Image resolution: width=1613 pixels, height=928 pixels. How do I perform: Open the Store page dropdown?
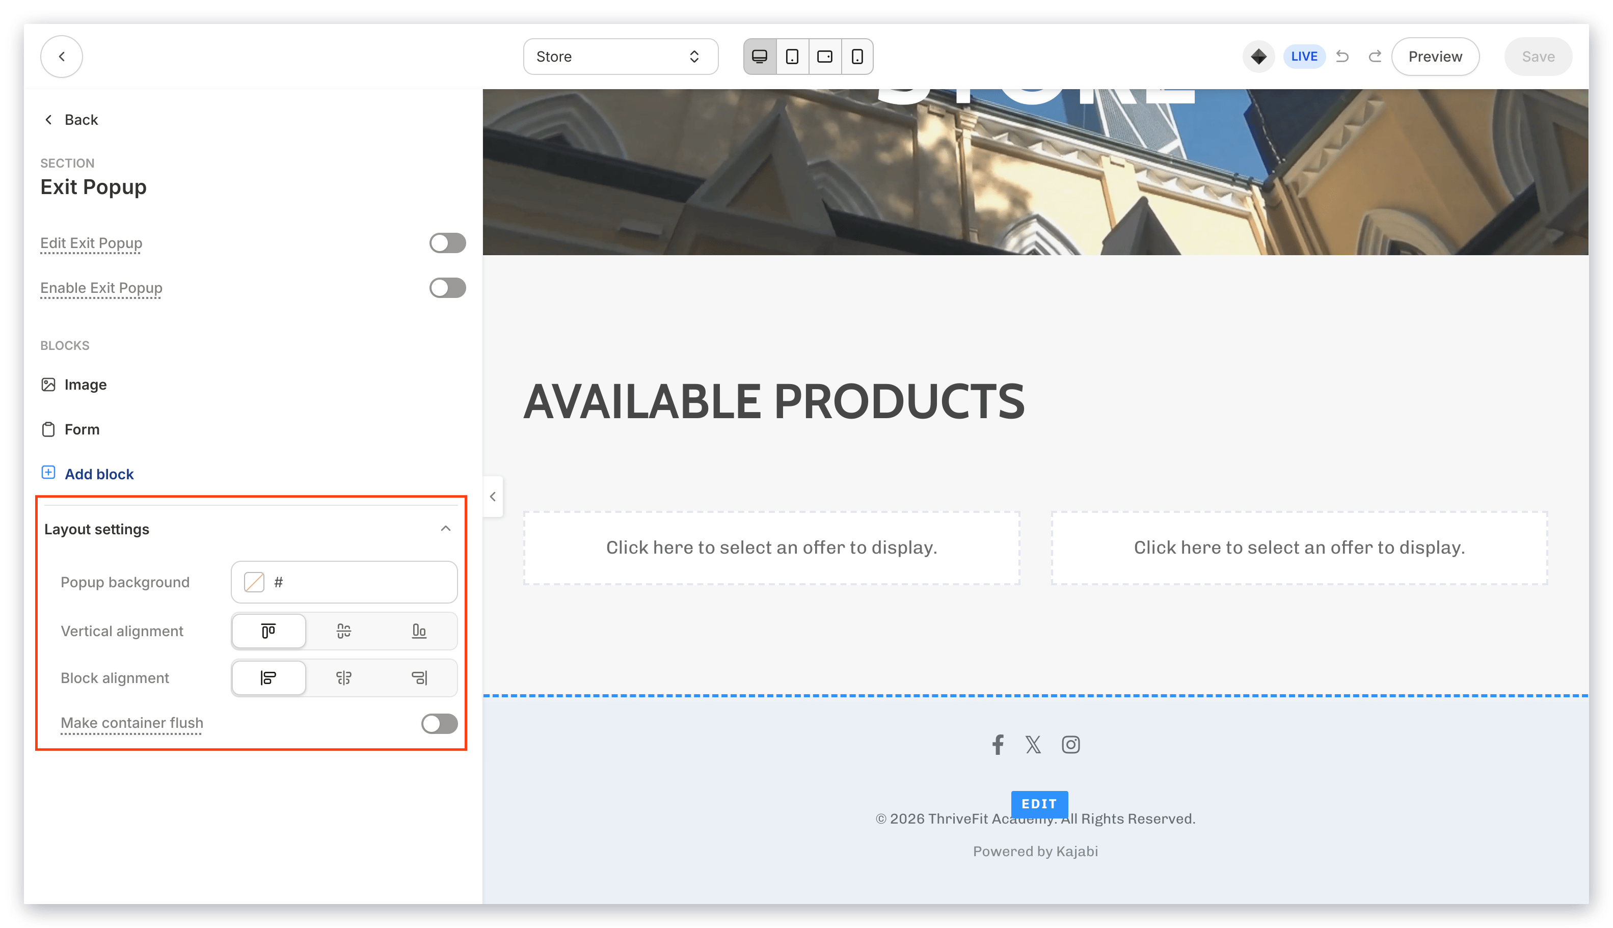click(621, 56)
